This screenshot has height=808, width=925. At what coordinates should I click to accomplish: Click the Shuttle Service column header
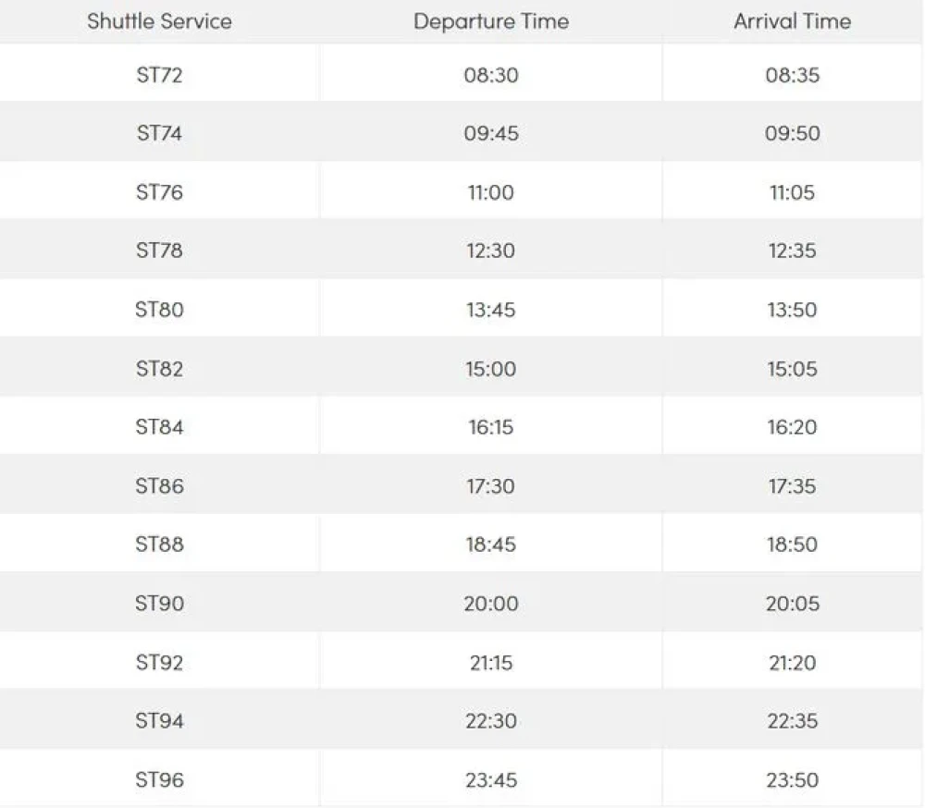tap(159, 21)
